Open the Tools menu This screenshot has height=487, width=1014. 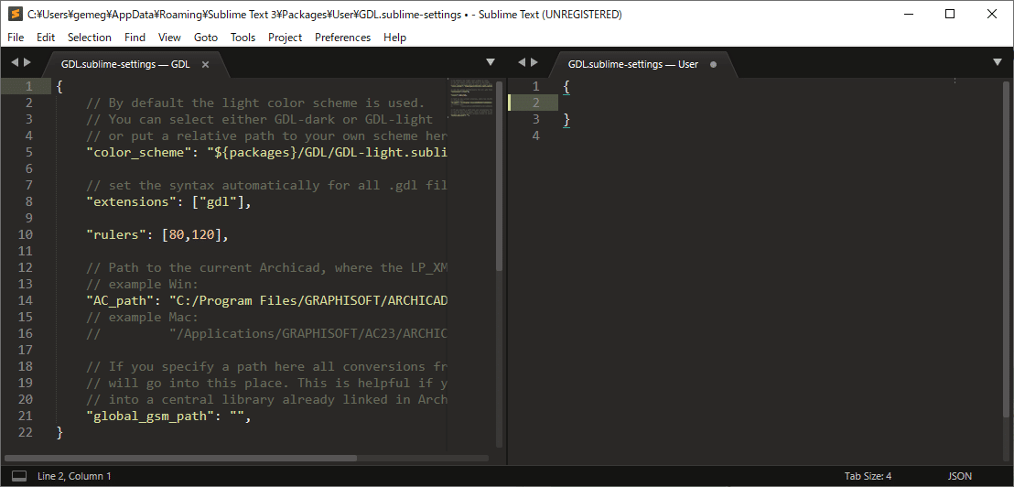point(243,38)
